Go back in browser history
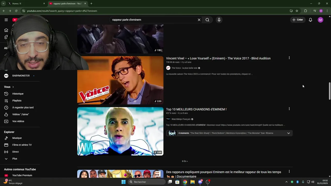331x186 pixels. point(4,11)
